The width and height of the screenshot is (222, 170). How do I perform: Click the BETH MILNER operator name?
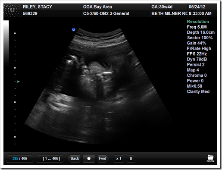(169, 13)
